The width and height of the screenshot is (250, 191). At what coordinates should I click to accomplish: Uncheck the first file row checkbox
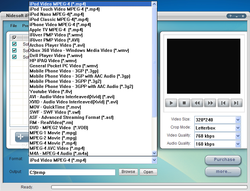tap(14, 44)
